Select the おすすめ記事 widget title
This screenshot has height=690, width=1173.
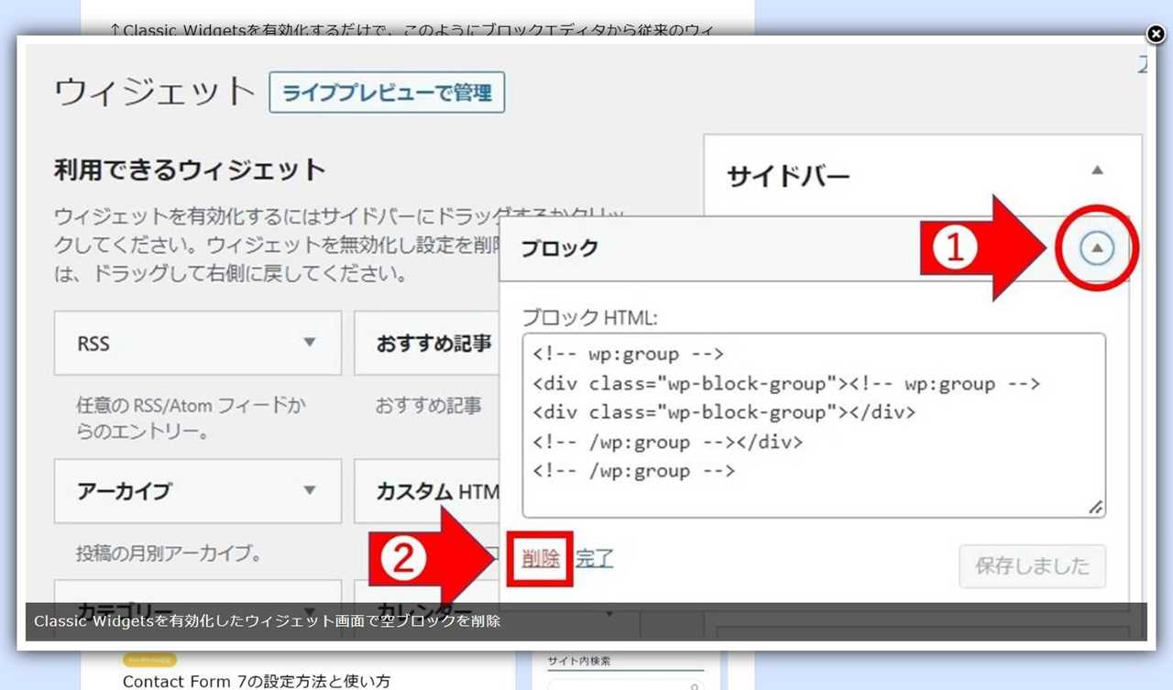pyautogui.click(x=433, y=344)
